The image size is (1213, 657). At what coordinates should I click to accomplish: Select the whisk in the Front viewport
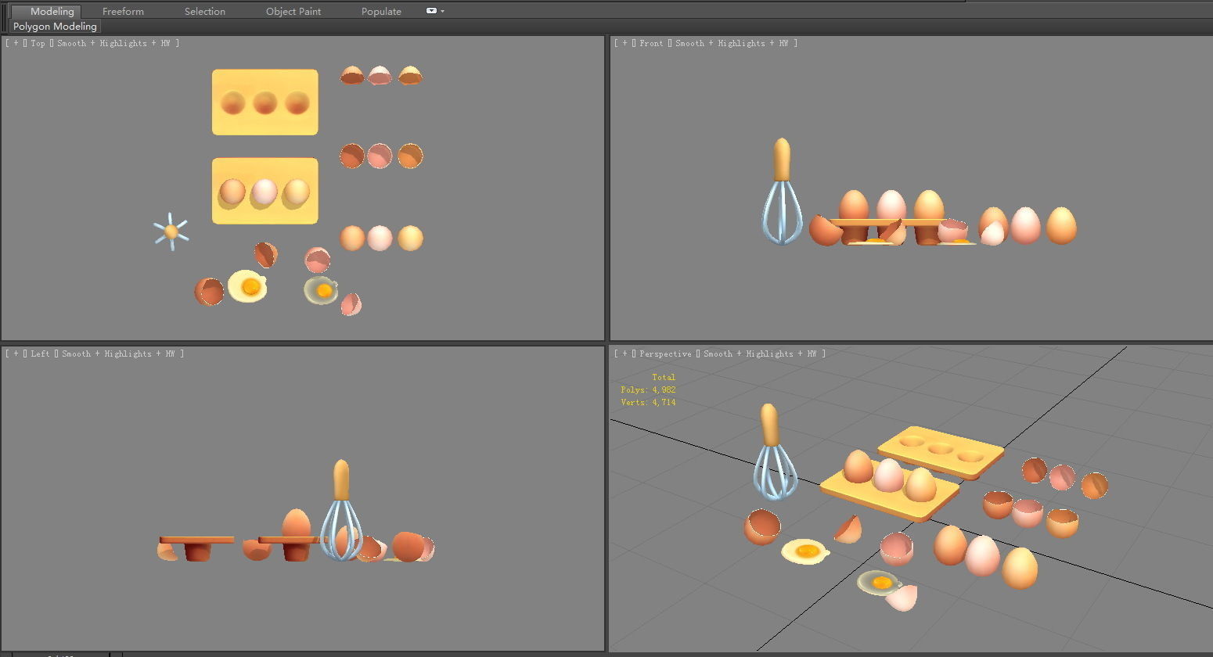782,192
